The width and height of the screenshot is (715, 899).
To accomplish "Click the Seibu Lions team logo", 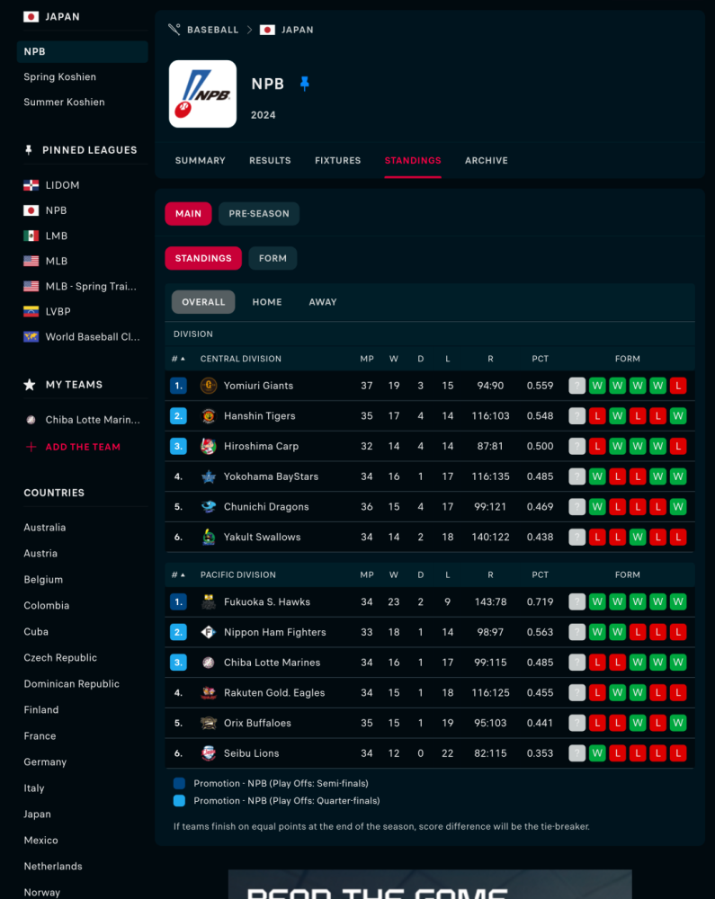I will tap(208, 753).
